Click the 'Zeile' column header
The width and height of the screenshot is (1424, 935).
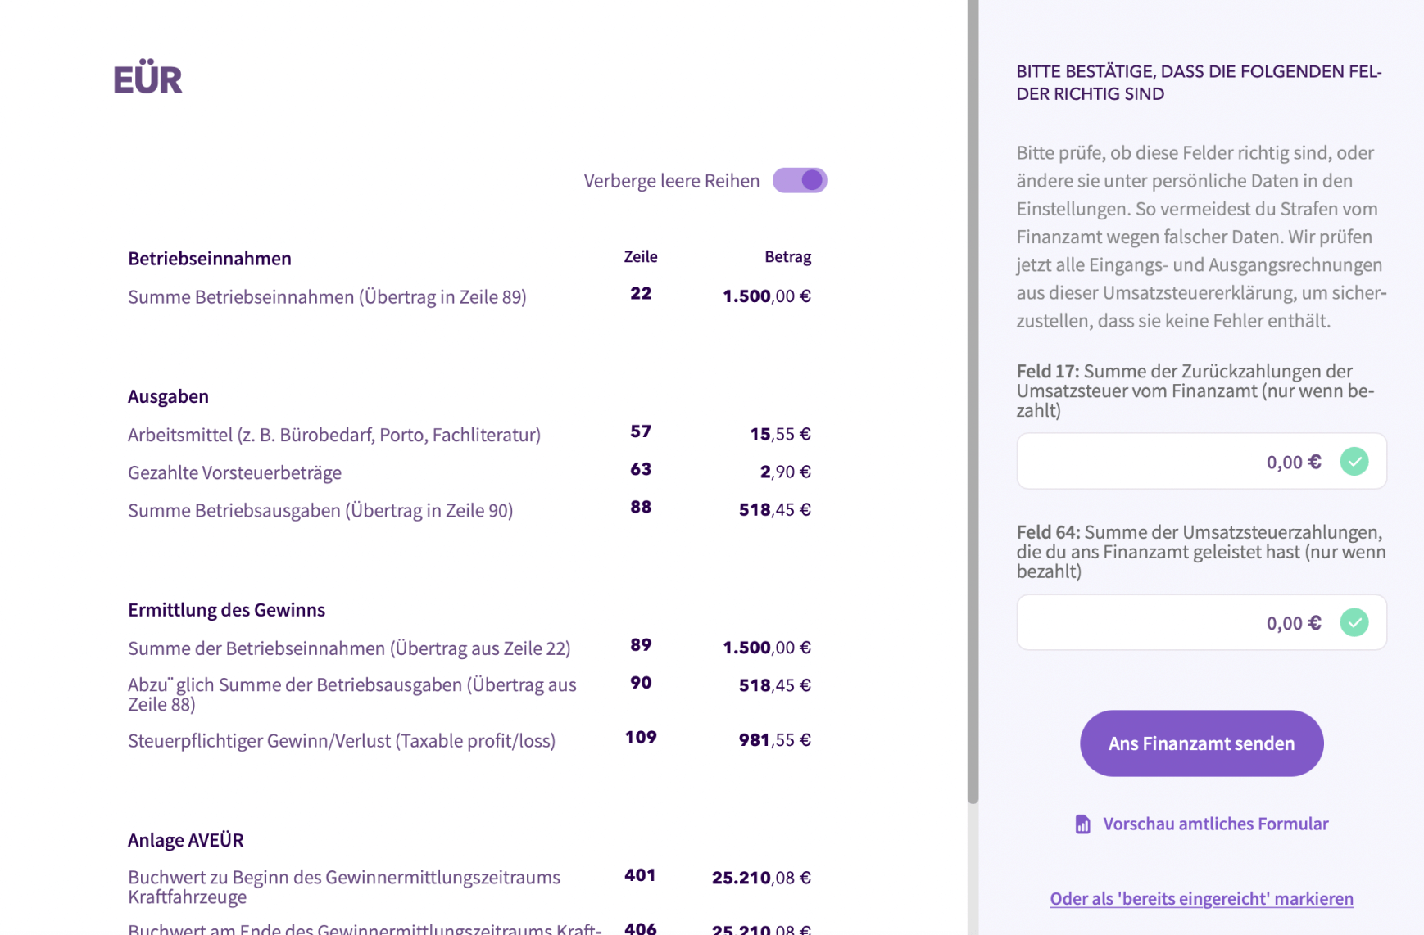(x=640, y=257)
